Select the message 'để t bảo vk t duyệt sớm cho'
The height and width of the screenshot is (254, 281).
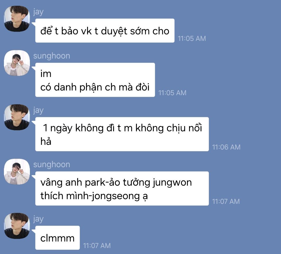tap(105, 31)
